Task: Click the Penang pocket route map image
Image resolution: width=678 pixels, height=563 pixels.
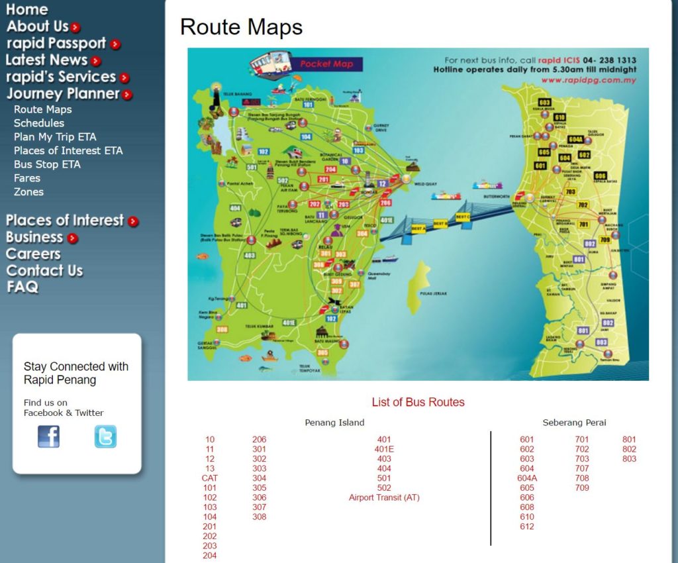Action: pos(418,214)
